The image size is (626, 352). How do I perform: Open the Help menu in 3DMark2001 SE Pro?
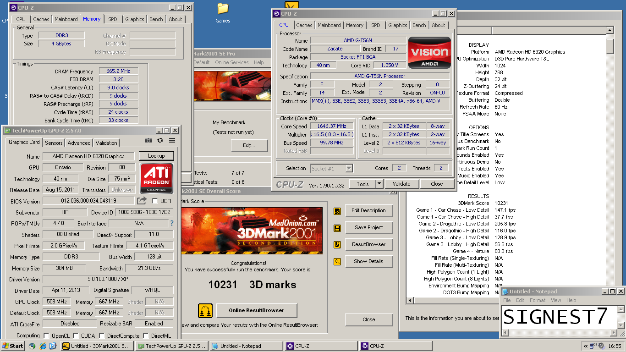tap(259, 62)
